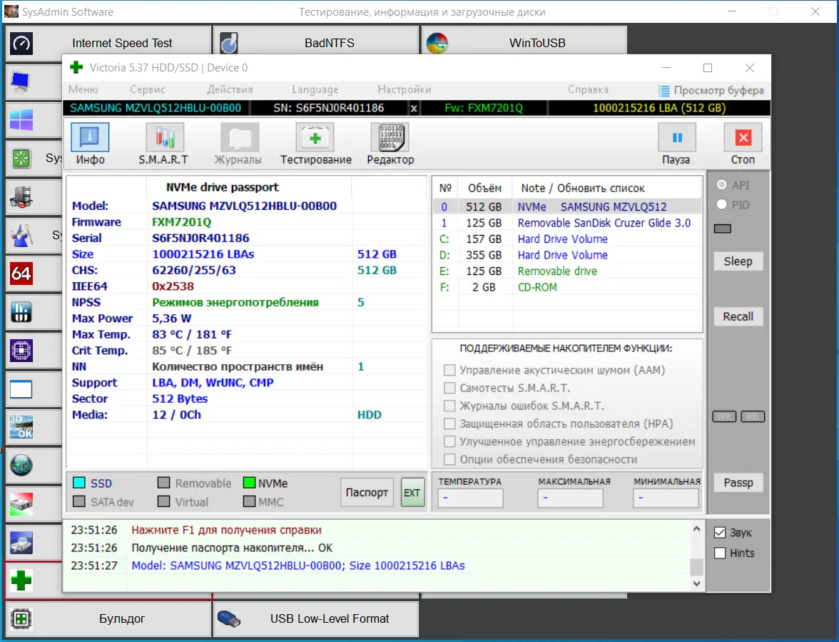839x642 pixels.
Task: Click the Internet Speed Test gauge icon
Action: [x=21, y=44]
